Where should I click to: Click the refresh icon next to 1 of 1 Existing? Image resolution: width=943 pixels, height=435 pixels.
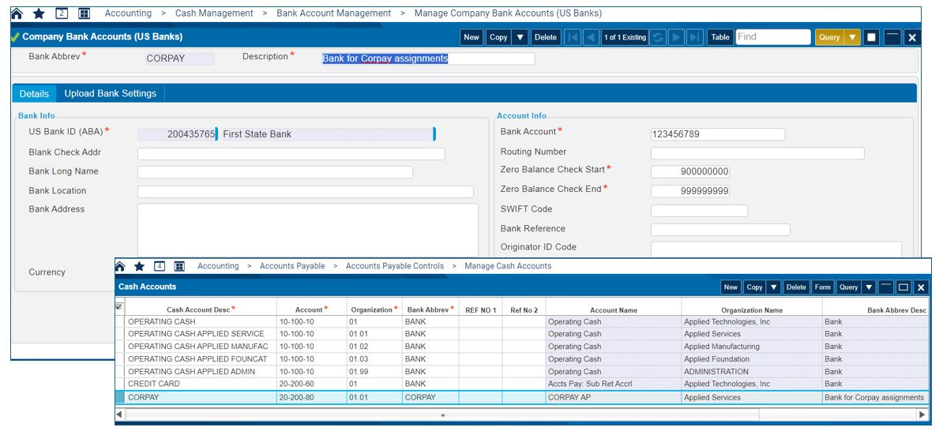(x=658, y=37)
